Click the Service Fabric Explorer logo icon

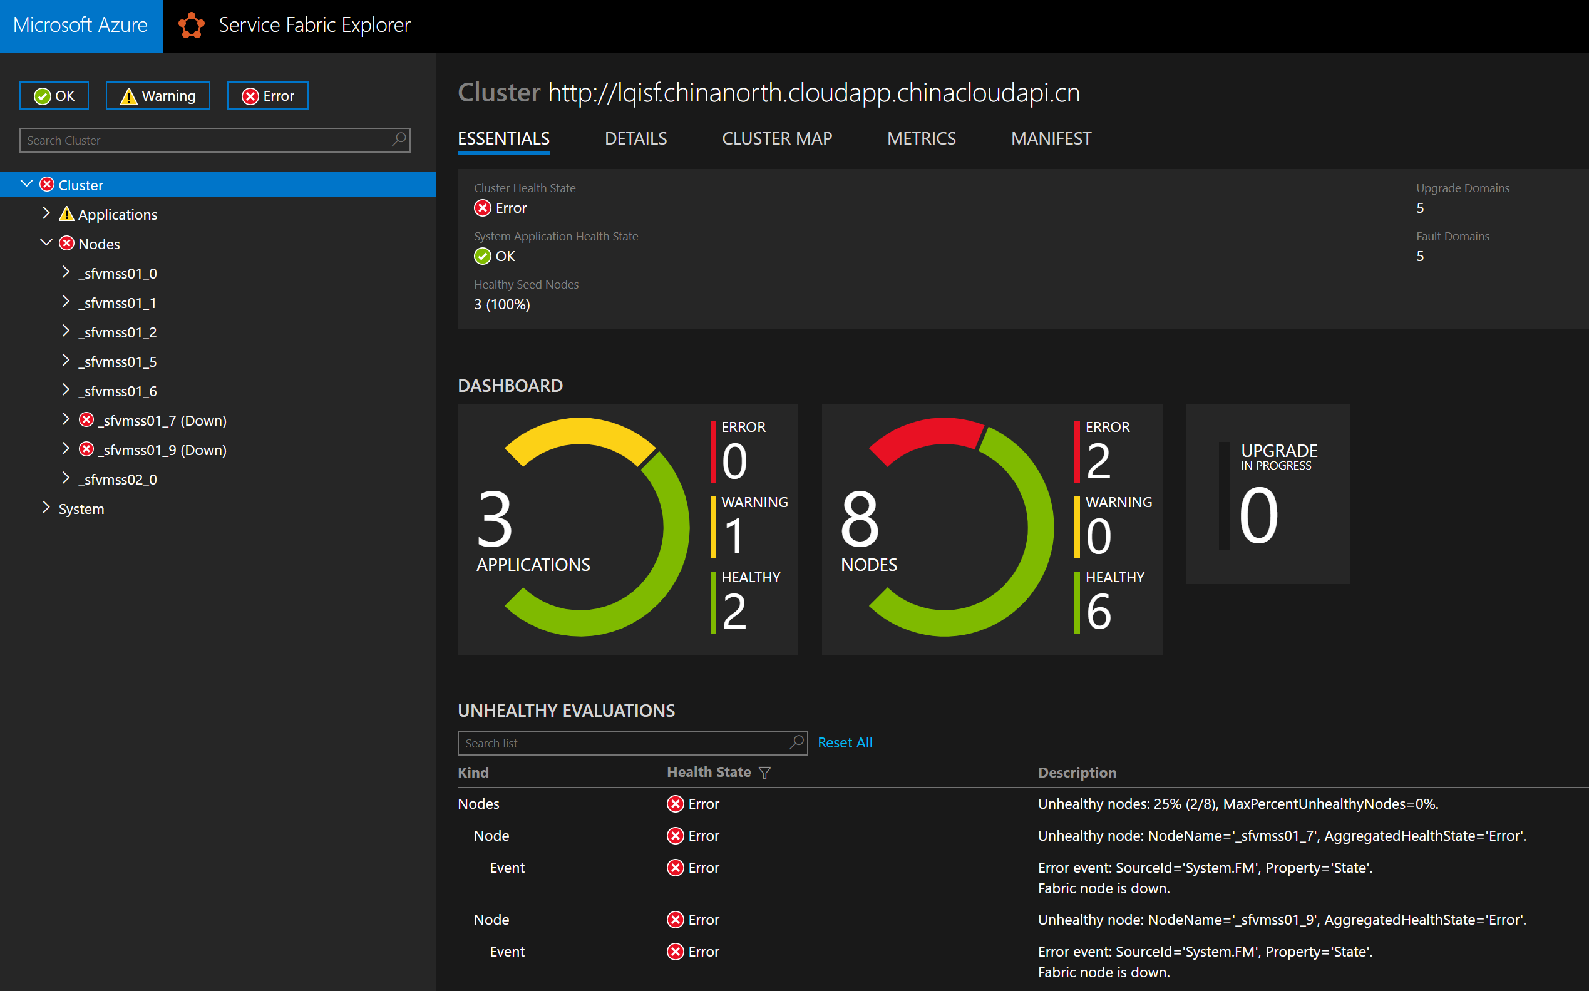coord(191,24)
